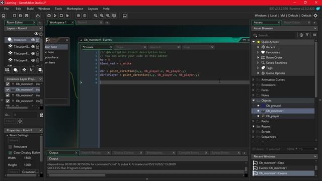Click the Inherit button below the depth field
The height and width of the screenshot is (181, 322).
click(10, 121)
